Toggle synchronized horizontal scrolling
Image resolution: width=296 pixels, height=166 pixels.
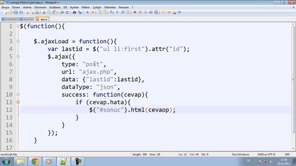105,12
